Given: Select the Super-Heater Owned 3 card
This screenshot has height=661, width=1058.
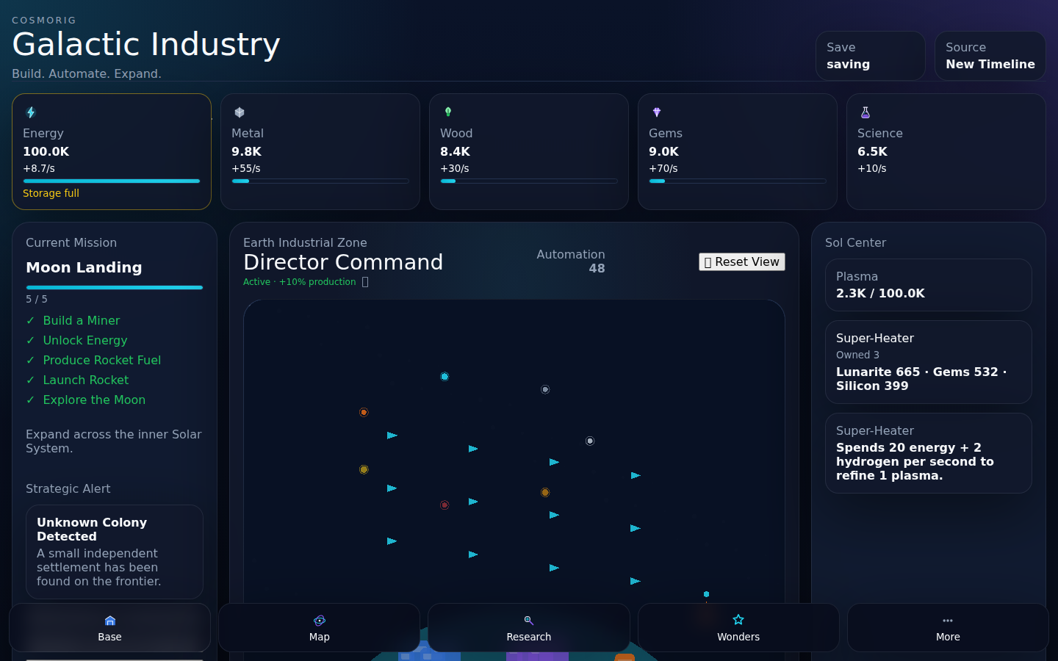Looking at the screenshot, I should [x=929, y=362].
